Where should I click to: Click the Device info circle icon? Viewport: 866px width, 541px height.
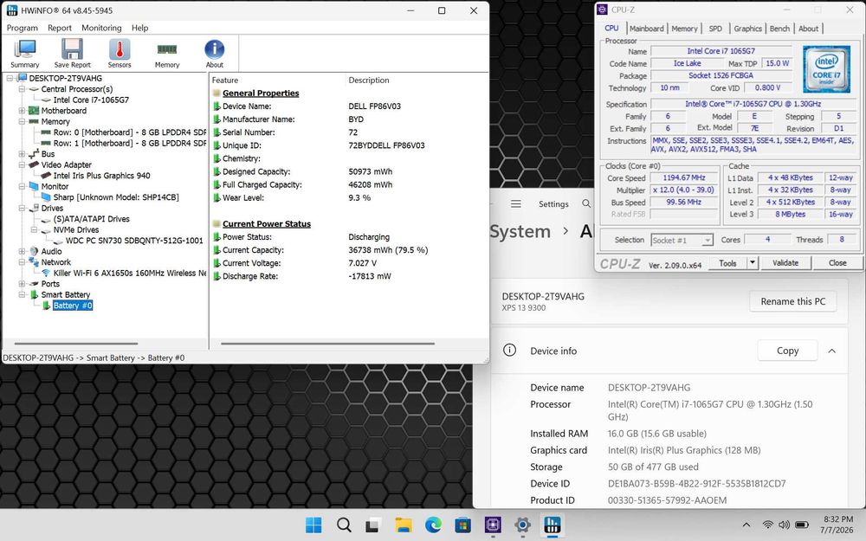tap(510, 350)
